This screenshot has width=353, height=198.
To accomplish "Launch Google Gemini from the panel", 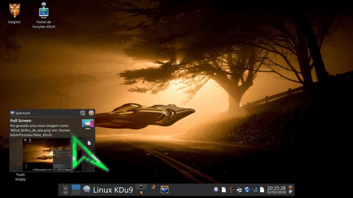I will (x=66, y=190).
